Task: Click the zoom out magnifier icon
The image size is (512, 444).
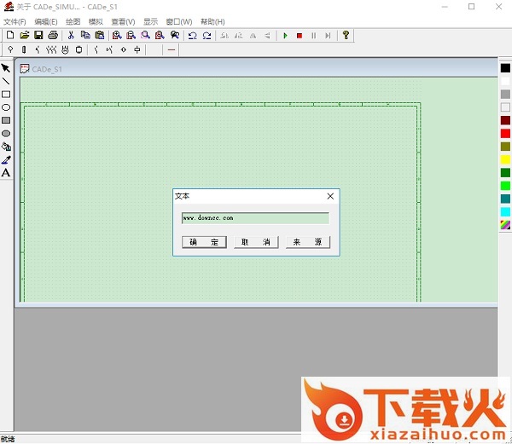Action: point(131,35)
